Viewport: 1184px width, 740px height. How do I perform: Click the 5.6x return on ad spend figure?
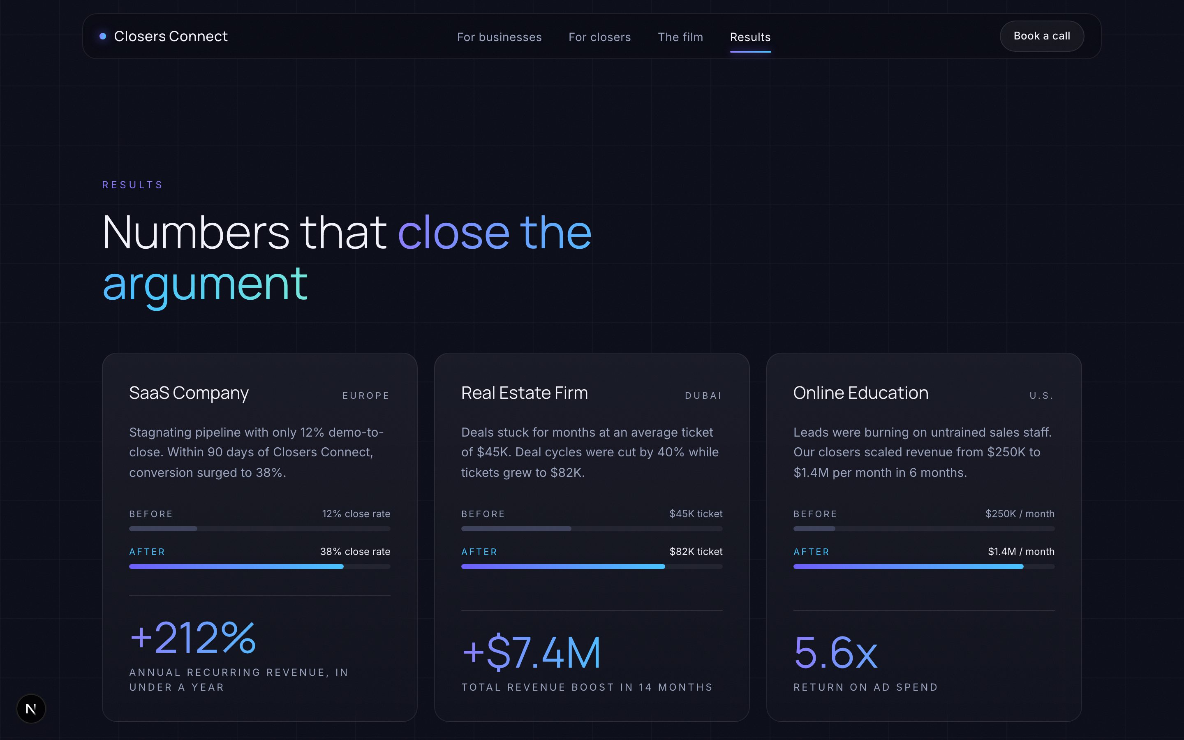point(836,652)
